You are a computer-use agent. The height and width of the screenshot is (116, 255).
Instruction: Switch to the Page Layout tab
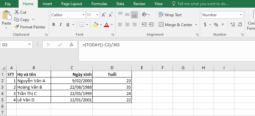click(x=72, y=4)
